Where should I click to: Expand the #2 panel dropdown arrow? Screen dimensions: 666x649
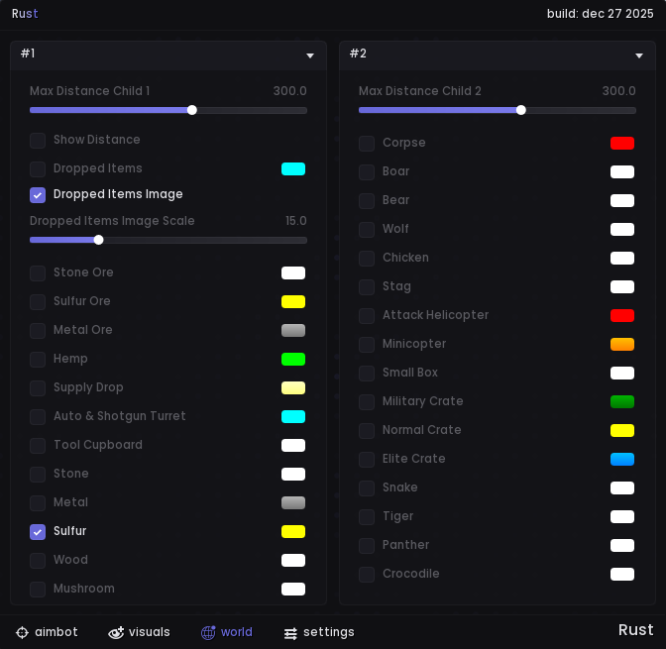[x=639, y=55]
